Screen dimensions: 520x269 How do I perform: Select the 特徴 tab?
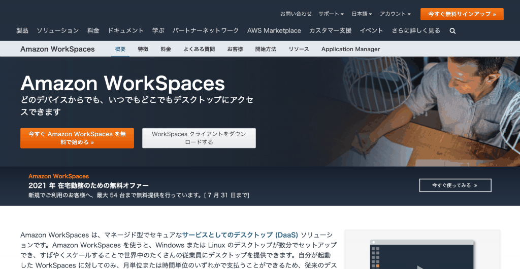coord(143,49)
